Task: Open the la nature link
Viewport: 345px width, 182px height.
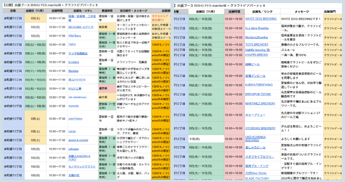Action: pos(74,62)
